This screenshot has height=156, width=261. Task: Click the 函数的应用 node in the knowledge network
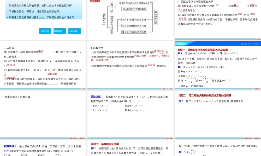click(103, 19)
